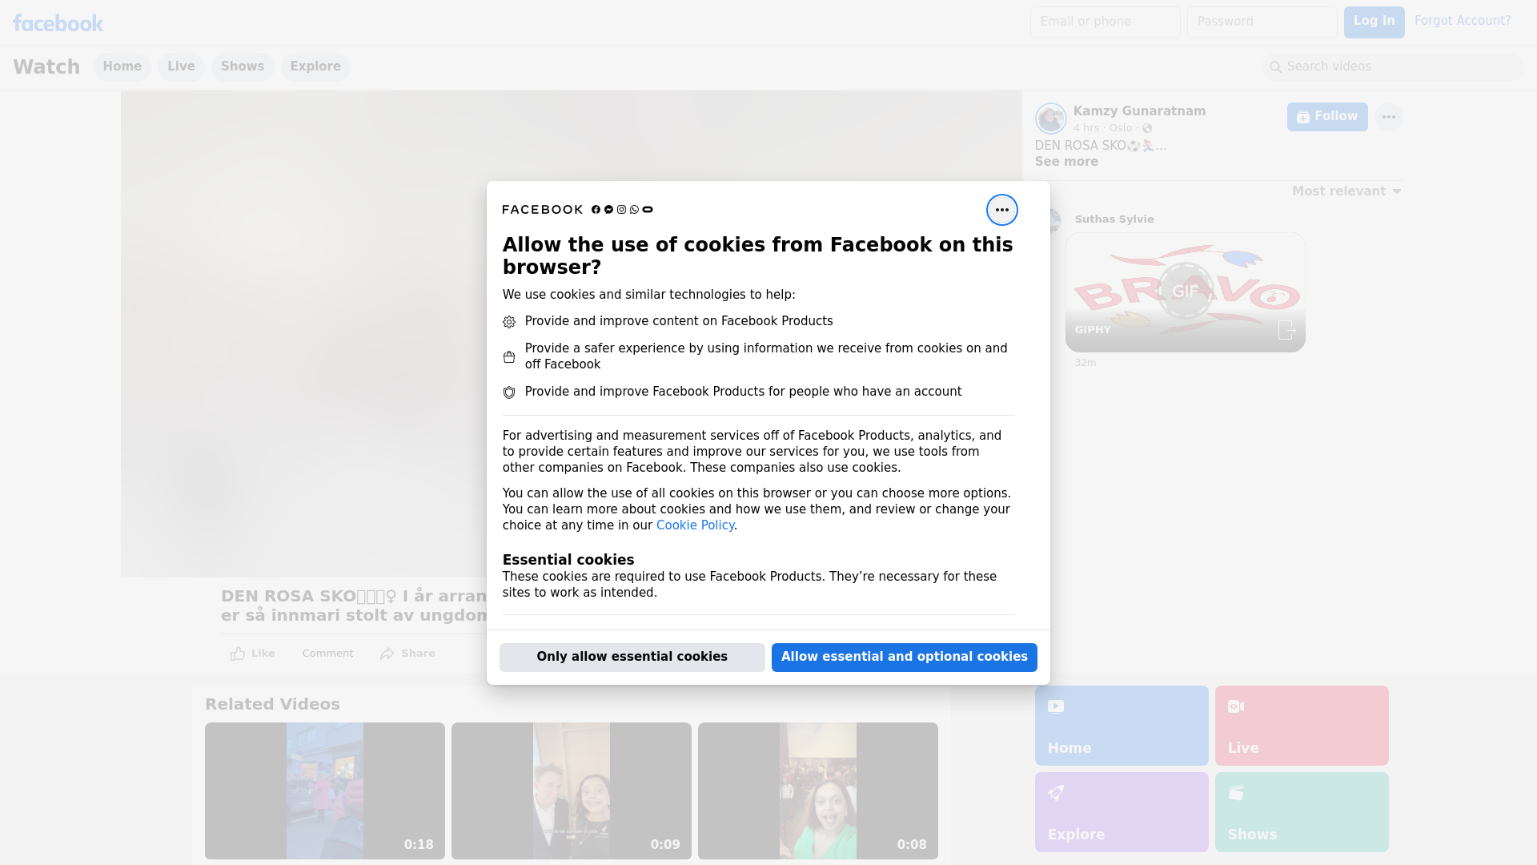Expand the post text with See more
1537x865 pixels.
click(x=1066, y=162)
